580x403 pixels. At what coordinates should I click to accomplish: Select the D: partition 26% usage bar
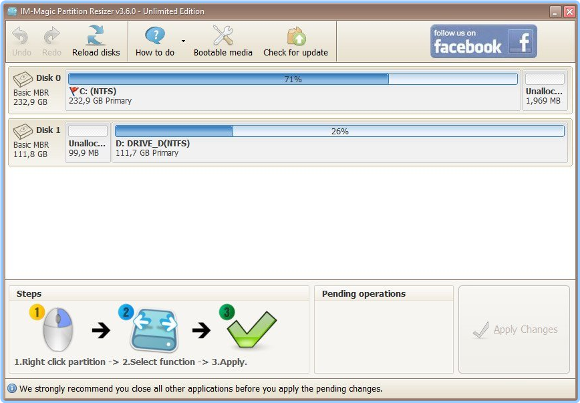(339, 131)
